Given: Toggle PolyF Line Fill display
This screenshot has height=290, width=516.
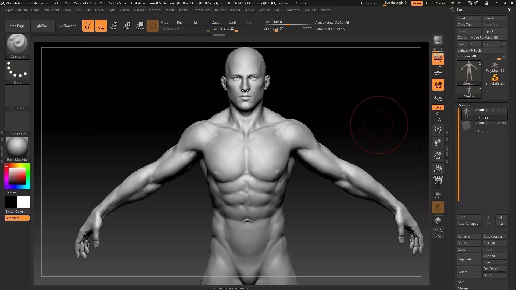Looking at the screenshot, I should point(438,181).
